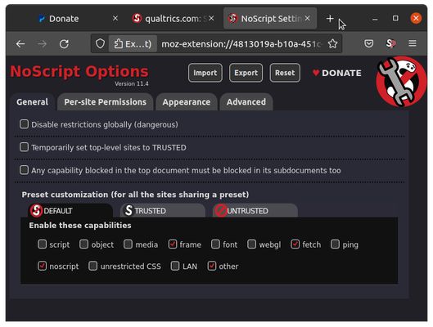This screenshot has height=327, width=433.
Task: Enable the script capability
Action: pyautogui.click(x=42, y=244)
